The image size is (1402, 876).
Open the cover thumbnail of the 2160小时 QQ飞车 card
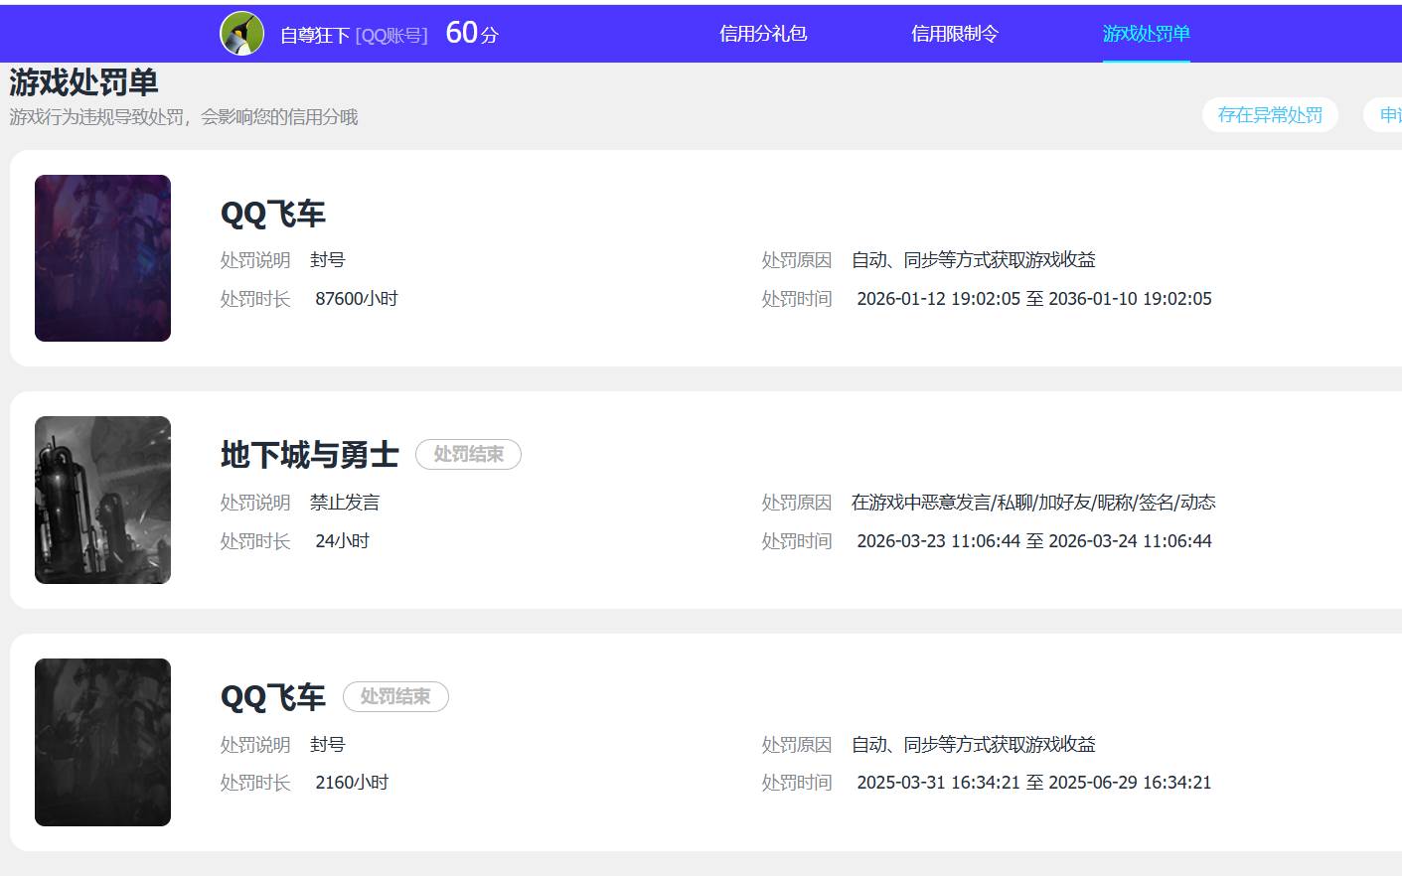pyautogui.click(x=102, y=742)
